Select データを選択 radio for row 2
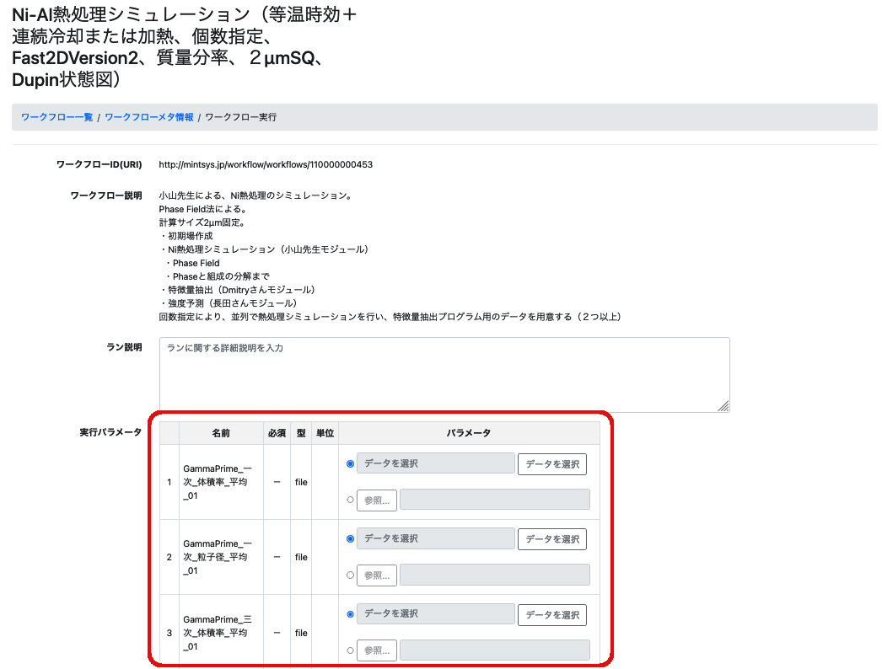This screenshot has width=882, height=669. [351, 538]
